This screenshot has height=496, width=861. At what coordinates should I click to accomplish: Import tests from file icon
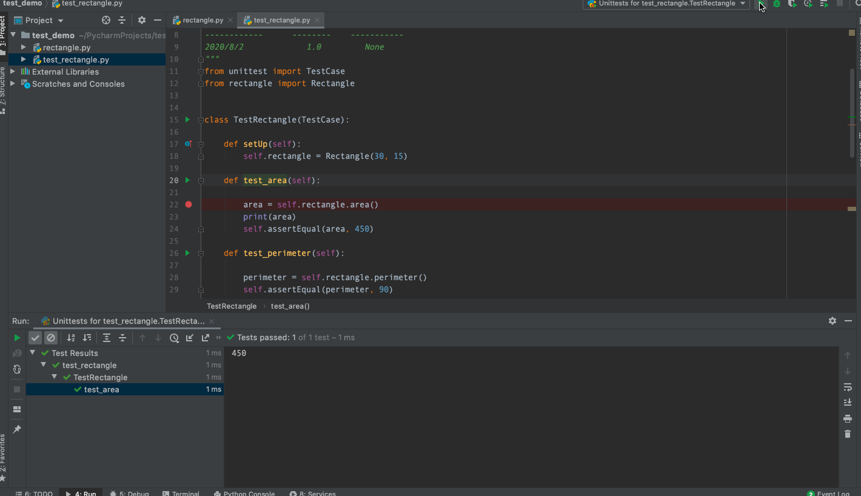(x=190, y=338)
